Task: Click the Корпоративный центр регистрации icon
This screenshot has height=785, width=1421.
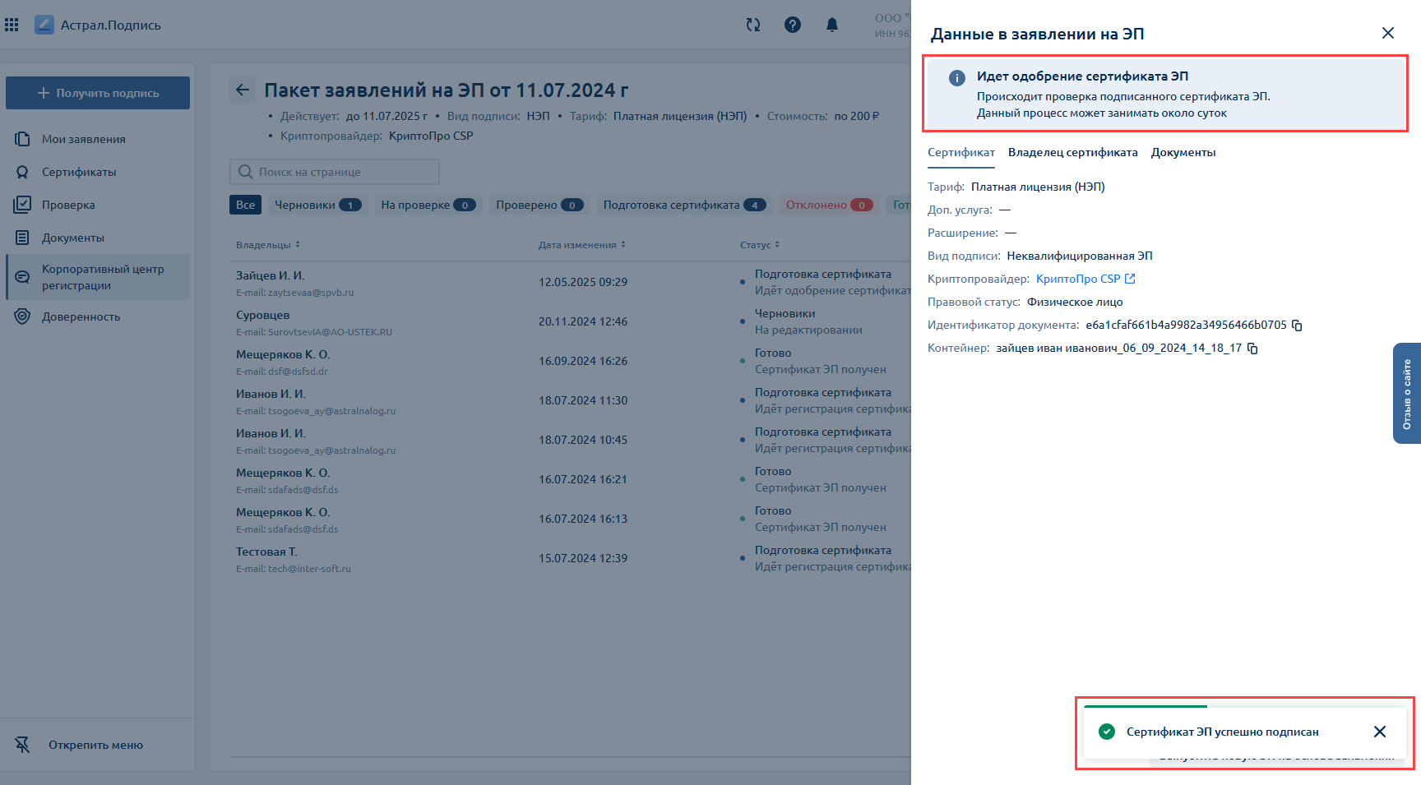Action: pos(22,277)
